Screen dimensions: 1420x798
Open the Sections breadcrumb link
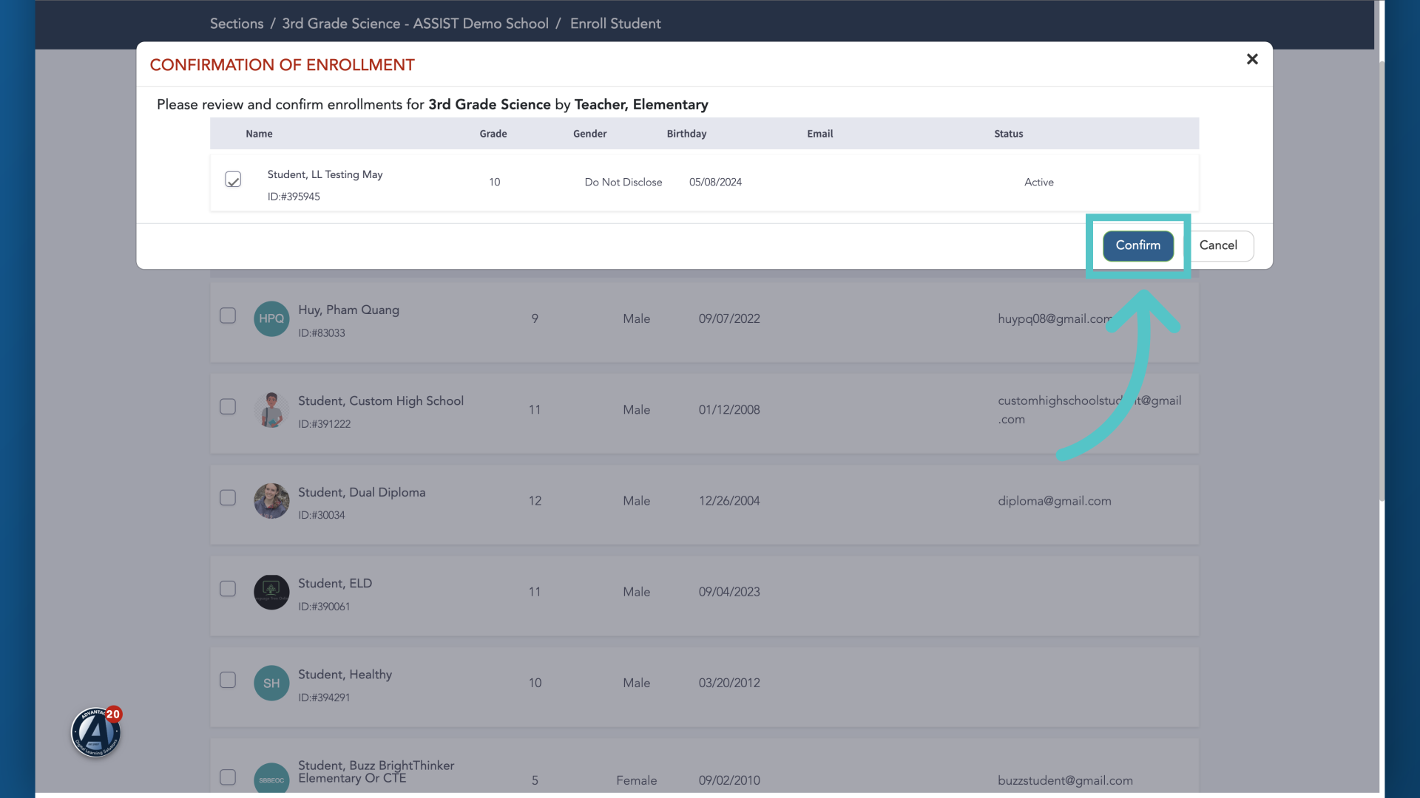pos(237,24)
